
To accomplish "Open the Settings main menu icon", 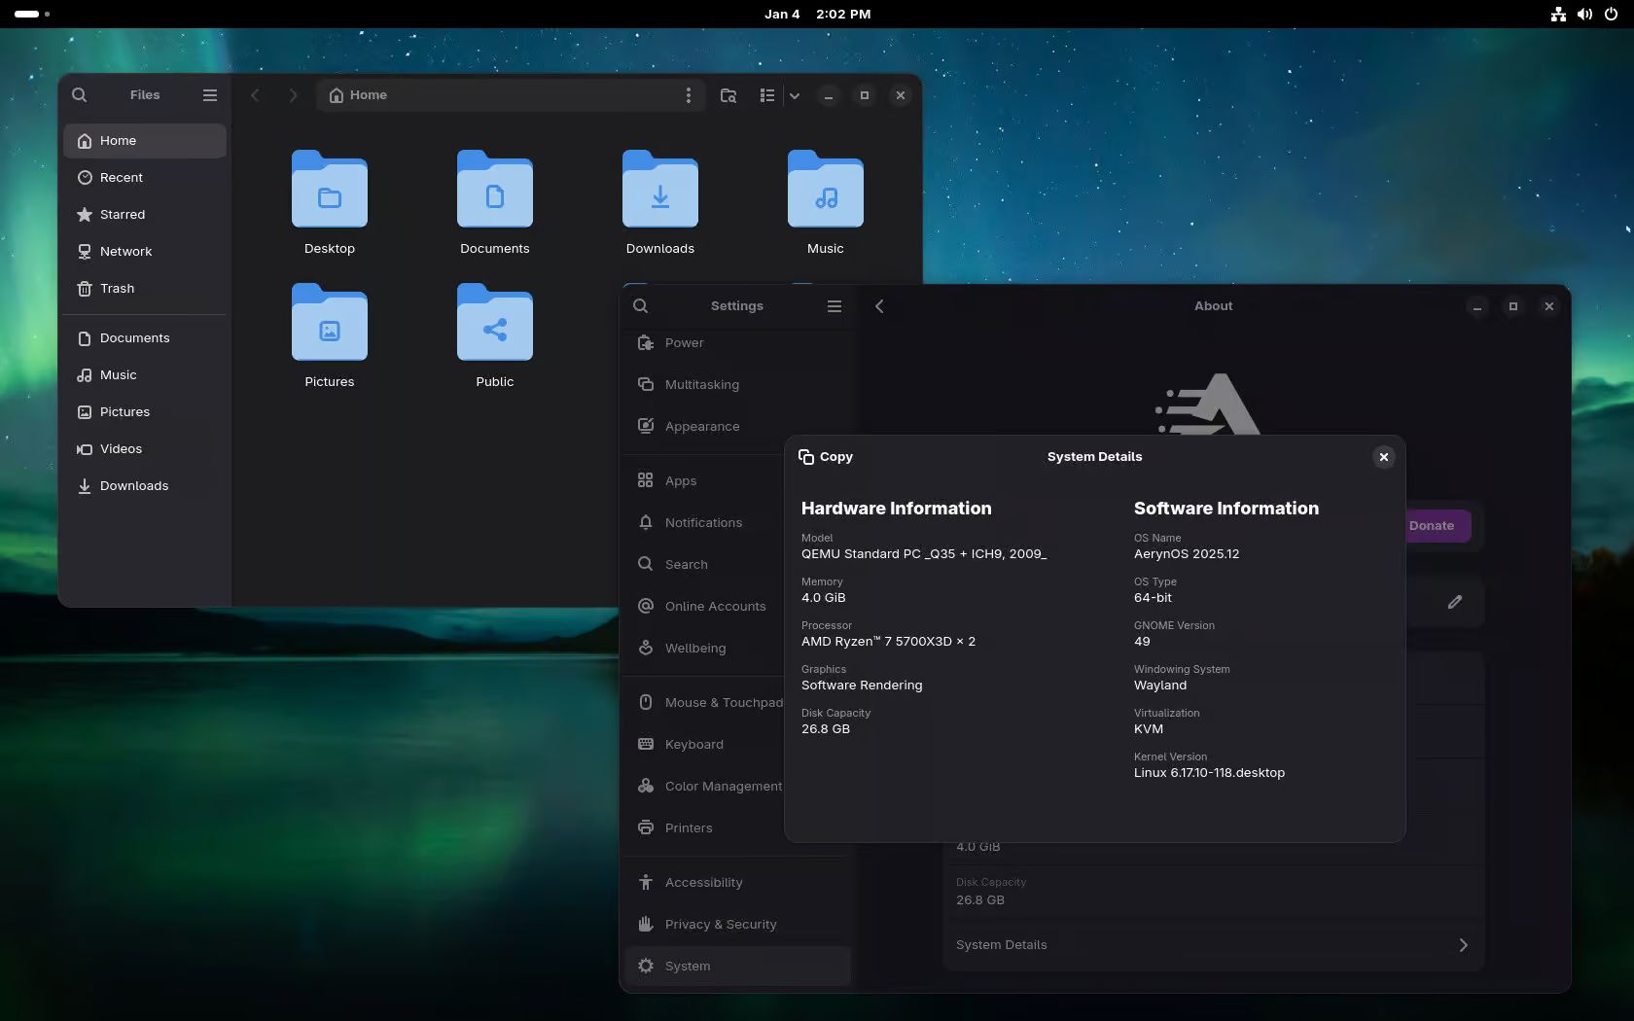I will coord(834,306).
